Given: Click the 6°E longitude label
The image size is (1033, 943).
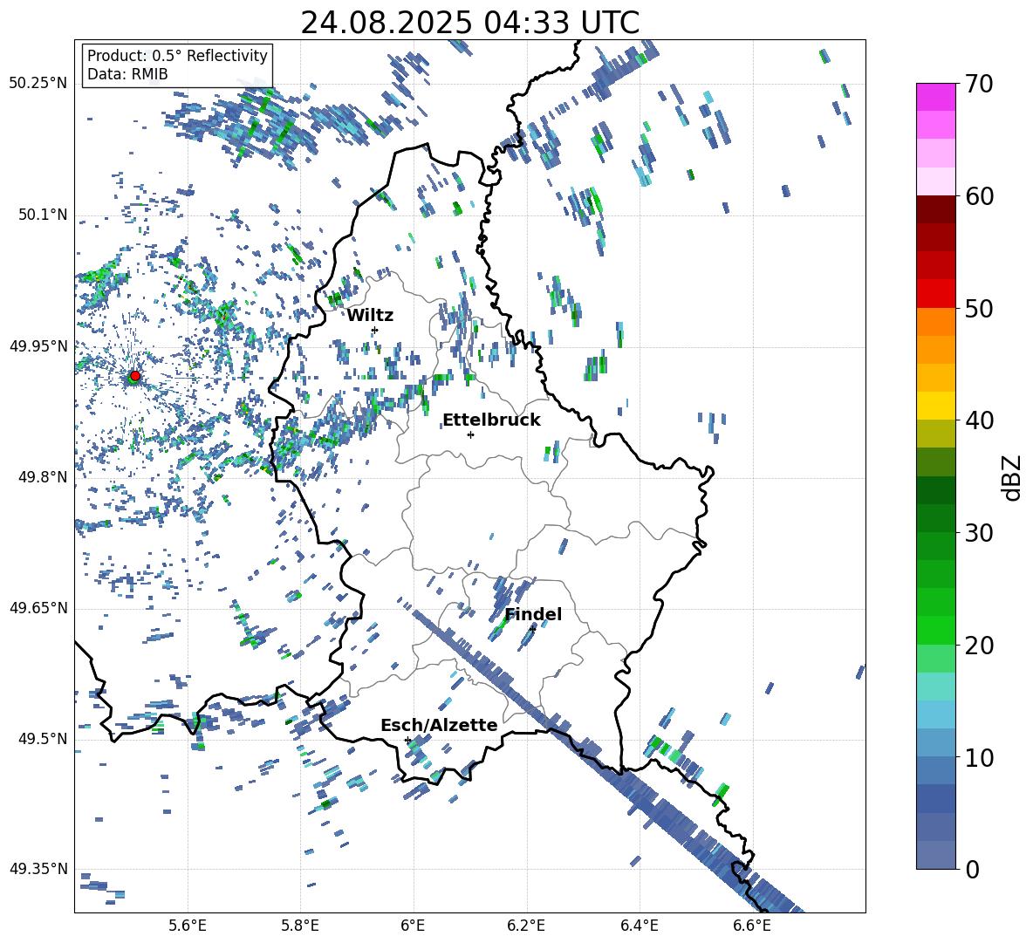Looking at the screenshot, I should tap(413, 926).
